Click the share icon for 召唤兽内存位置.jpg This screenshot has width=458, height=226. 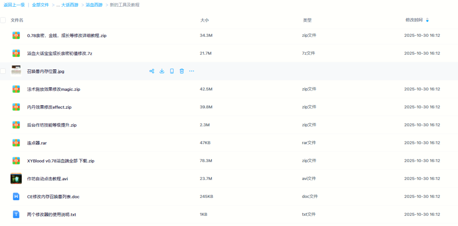[x=152, y=71]
